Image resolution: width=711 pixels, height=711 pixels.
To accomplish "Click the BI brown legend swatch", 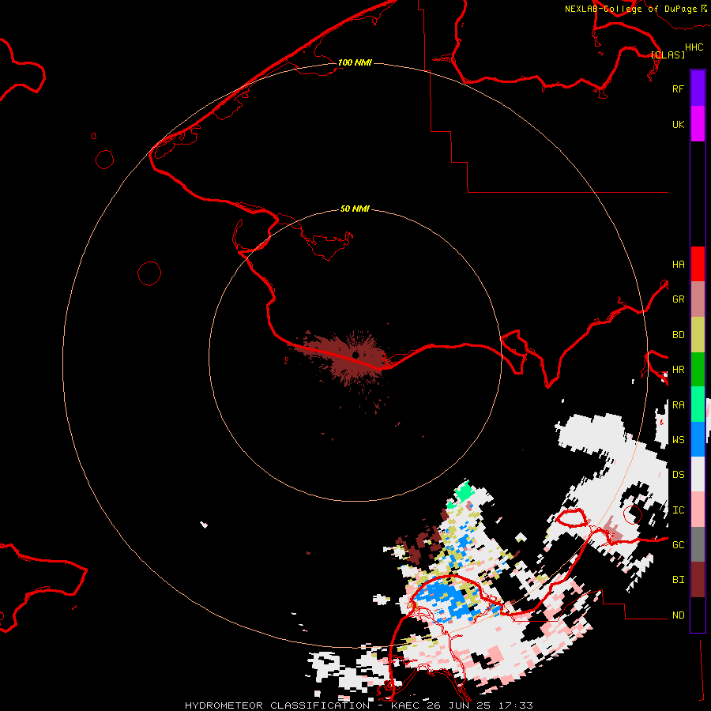I will [698, 580].
